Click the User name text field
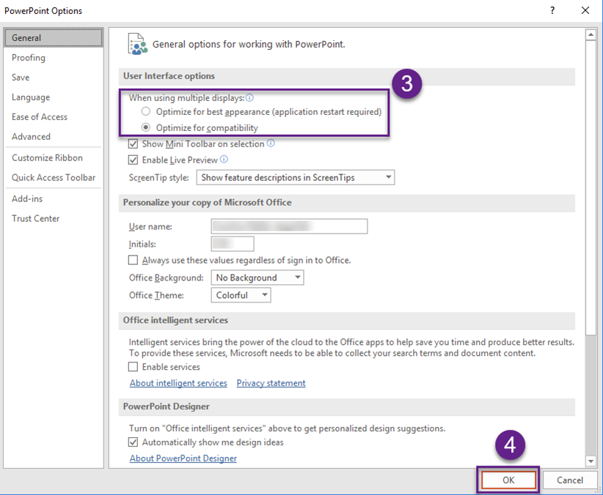Image resolution: width=603 pixels, height=495 pixels. (x=289, y=226)
